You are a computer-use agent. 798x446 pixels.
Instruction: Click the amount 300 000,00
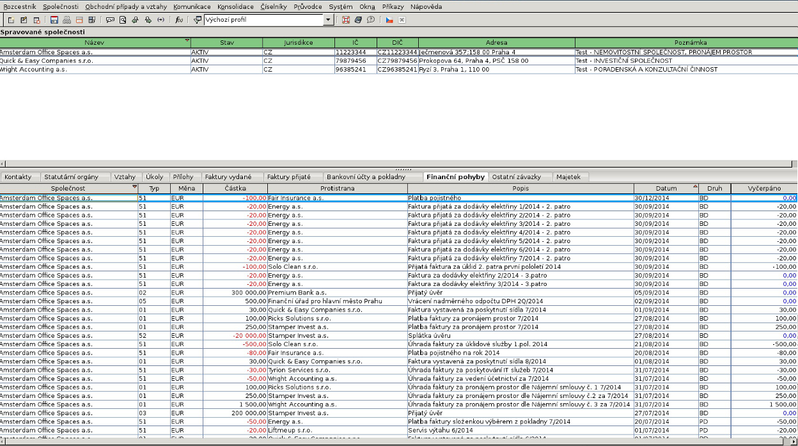235,292
